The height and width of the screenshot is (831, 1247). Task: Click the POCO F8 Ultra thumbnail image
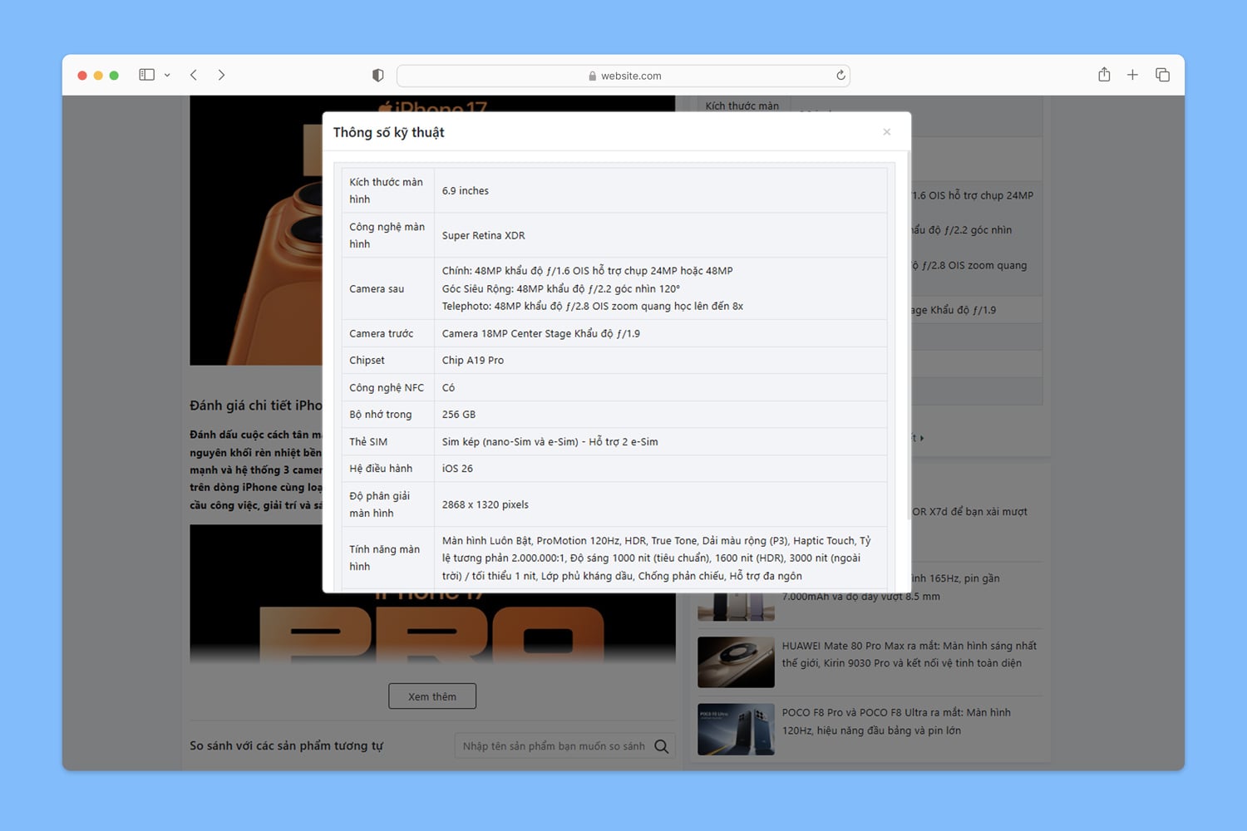tap(736, 729)
